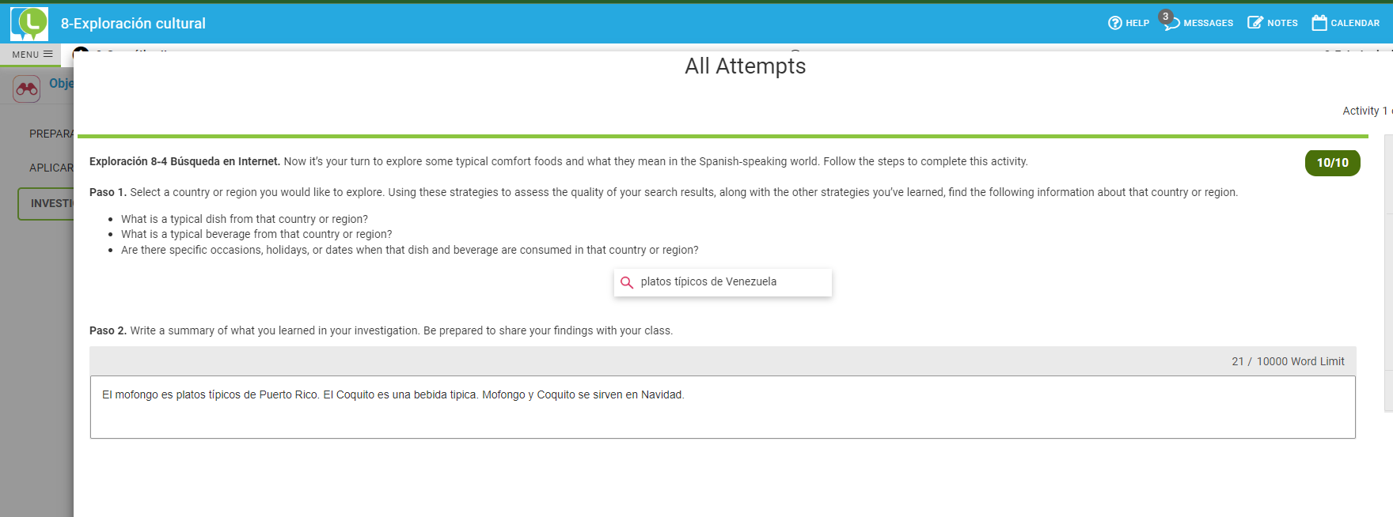Open the Messages speech bubble icon
The width and height of the screenshot is (1393, 517).
point(1171,24)
